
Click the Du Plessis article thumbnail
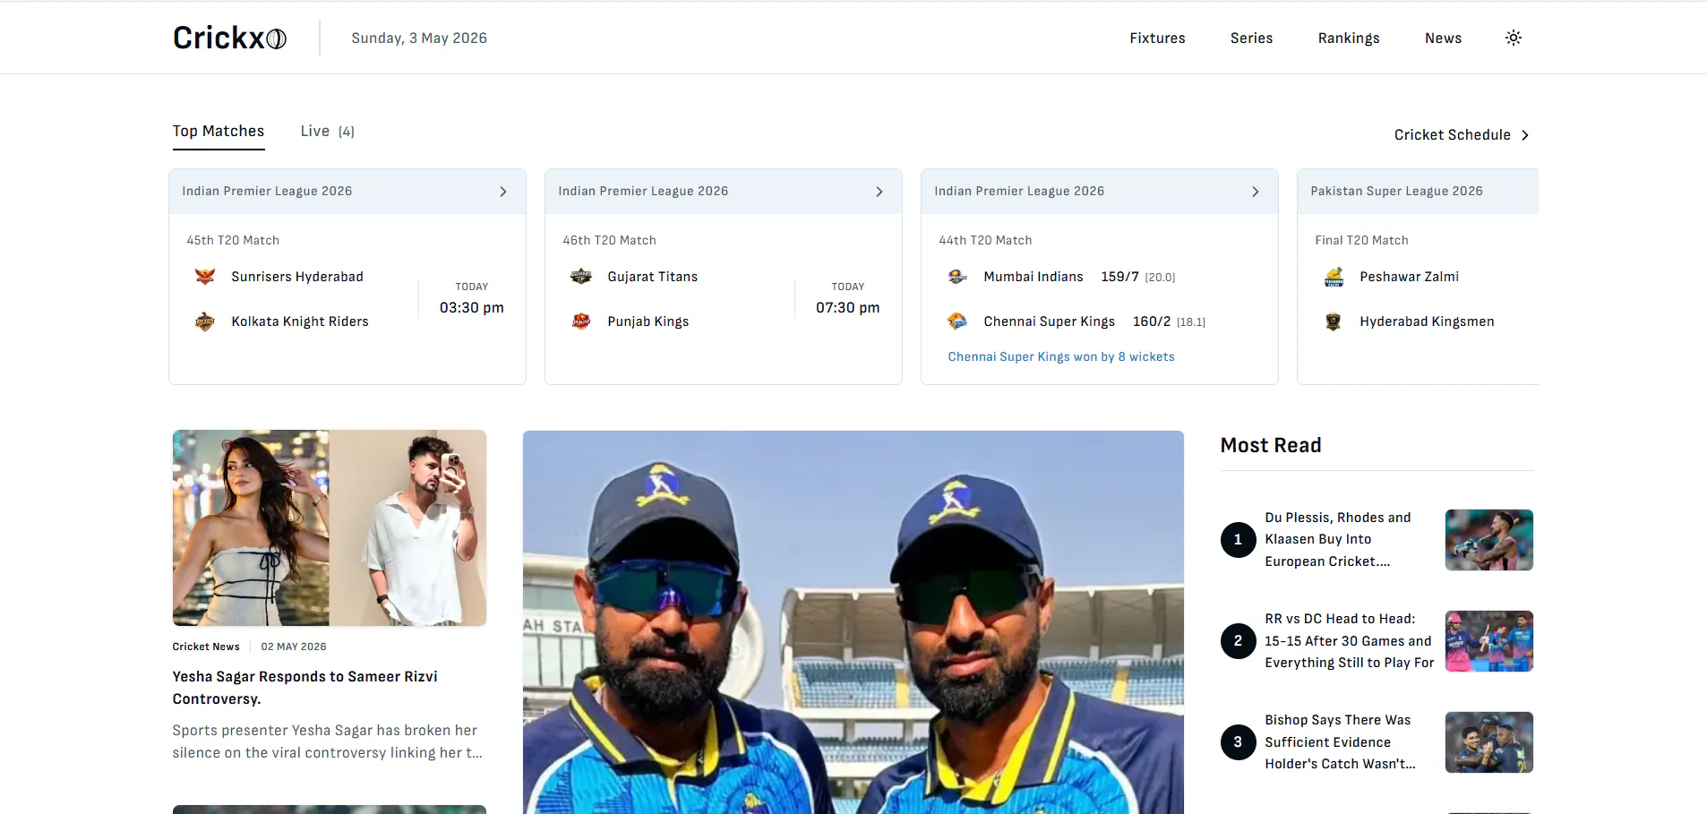[x=1489, y=540]
